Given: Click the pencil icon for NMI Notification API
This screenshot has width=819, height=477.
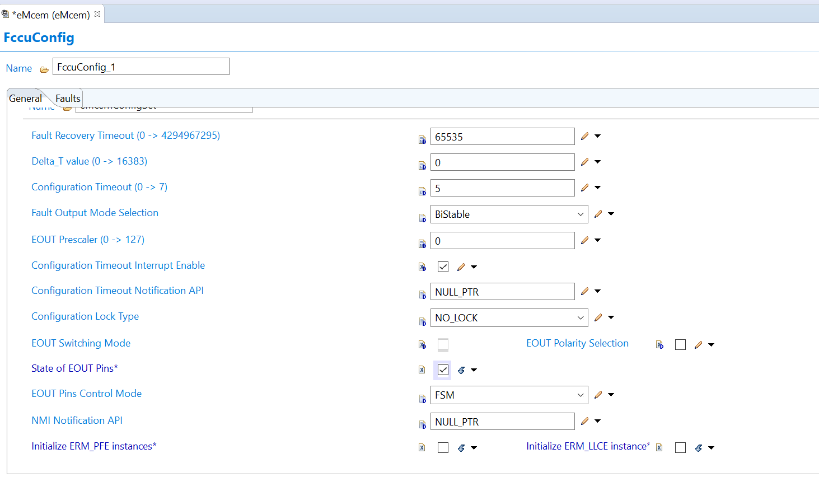Looking at the screenshot, I should point(585,421).
